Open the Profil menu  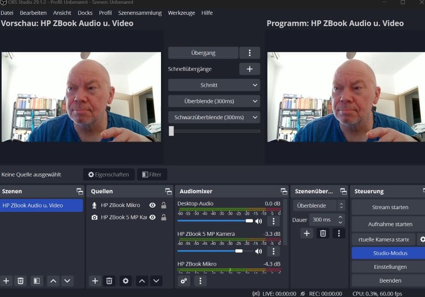(x=105, y=13)
